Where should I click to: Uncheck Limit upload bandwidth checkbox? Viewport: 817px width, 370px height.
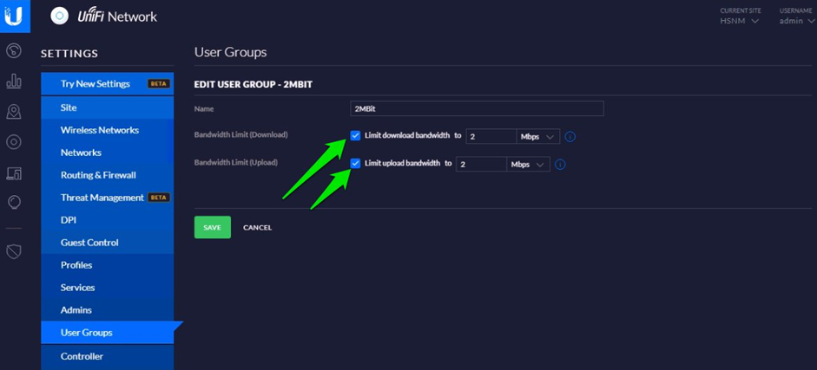(x=355, y=163)
